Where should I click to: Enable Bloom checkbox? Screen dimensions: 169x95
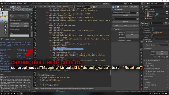tap(146, 63)
